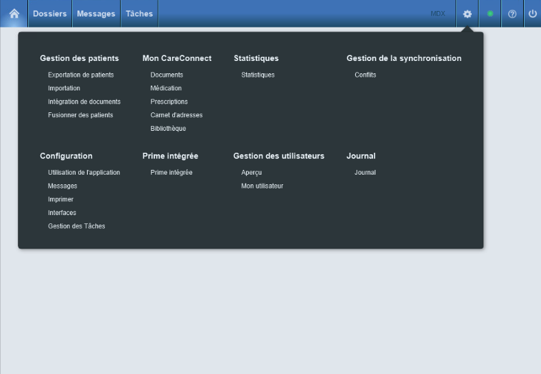Image resolution: width=541 pixels, height=374 pixels.
Task: Click the Statistiques section heading
Action: point(256,58)
